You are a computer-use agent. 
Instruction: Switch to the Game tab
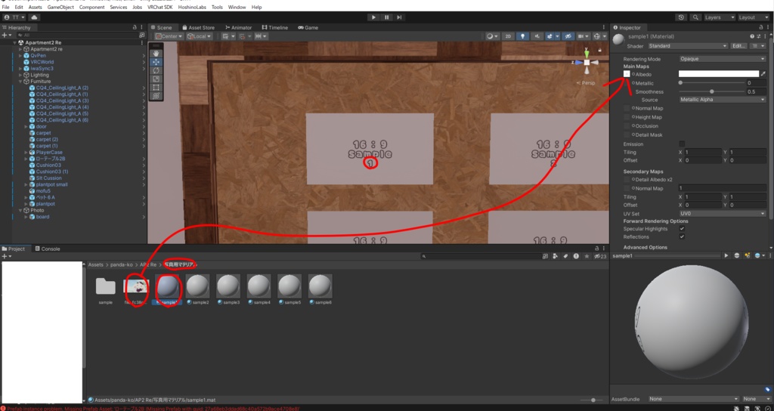pyautogui.click(x=308, y=28)
